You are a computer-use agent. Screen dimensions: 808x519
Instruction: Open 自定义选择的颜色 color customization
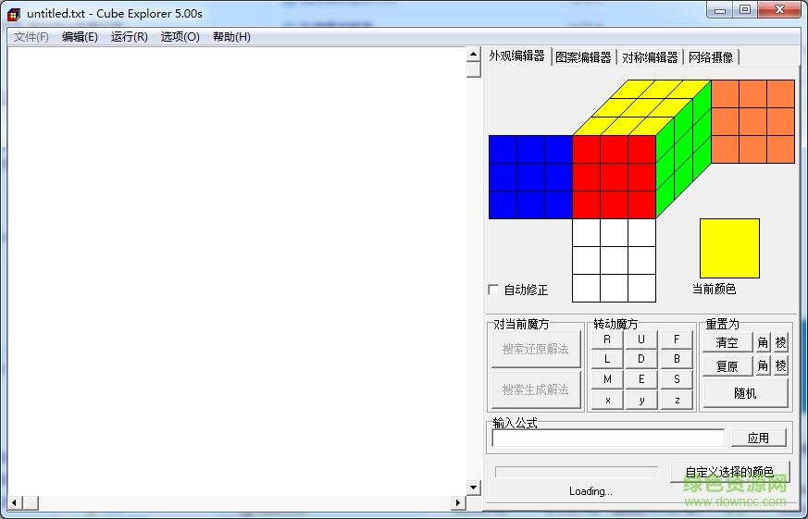coord(729,472)
